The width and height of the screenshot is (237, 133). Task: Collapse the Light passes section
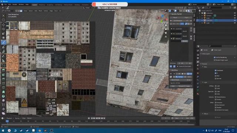(203, 82)
